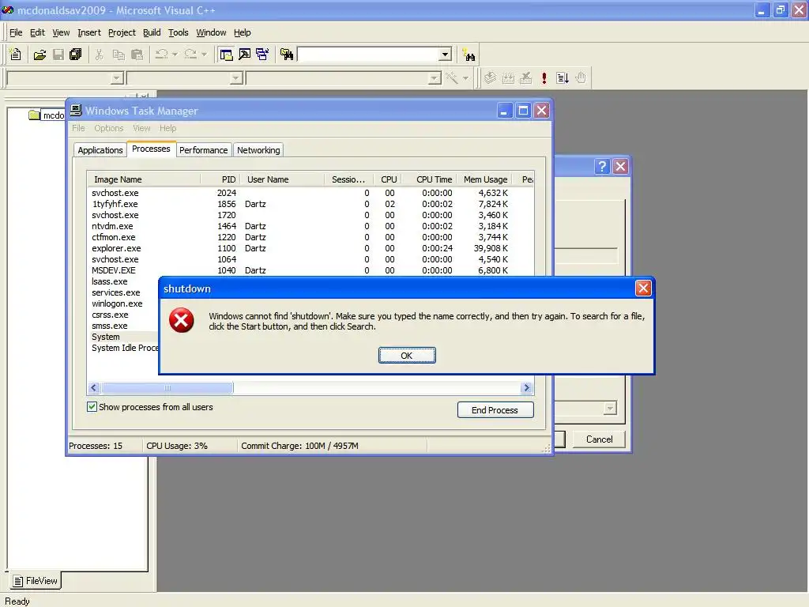Click the process list scroll left arrow
The width and height of the screenshot is (809, 607).
tap(94, 387)
